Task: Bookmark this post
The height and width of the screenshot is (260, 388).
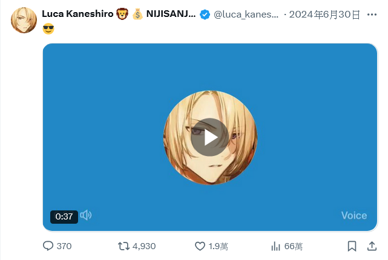Action: point(352,246)
